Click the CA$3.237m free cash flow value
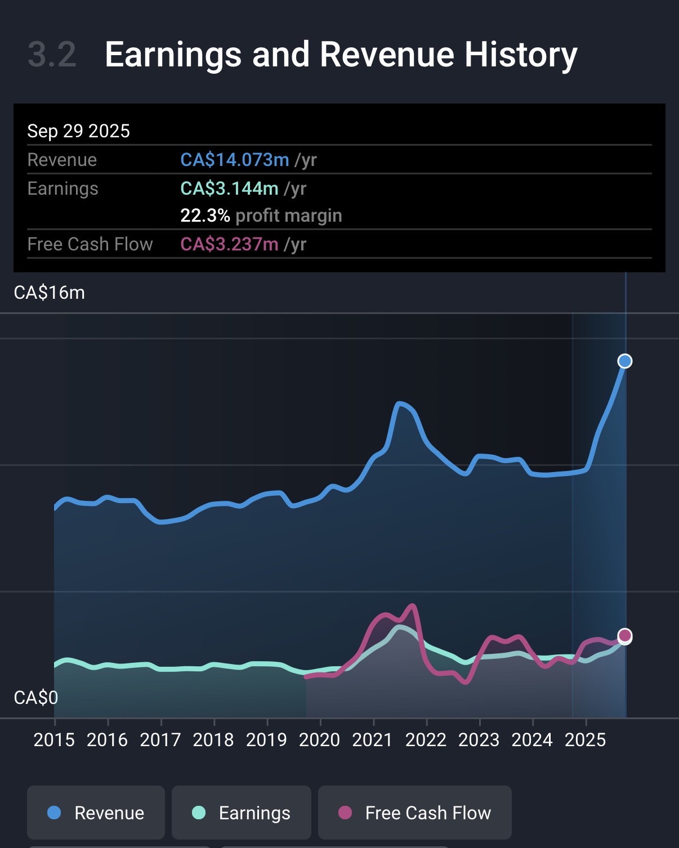Screen dimensions: 679x848 [229, 244]
